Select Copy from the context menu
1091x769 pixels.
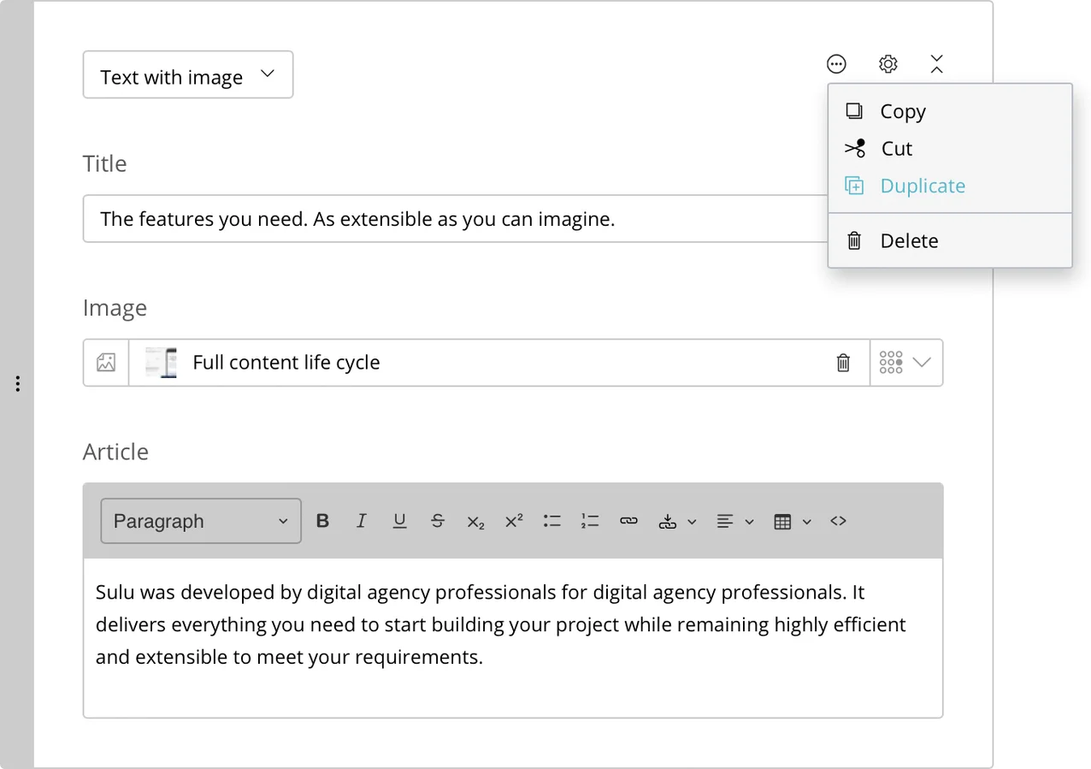pyautogui.click(x=903, y=111)
